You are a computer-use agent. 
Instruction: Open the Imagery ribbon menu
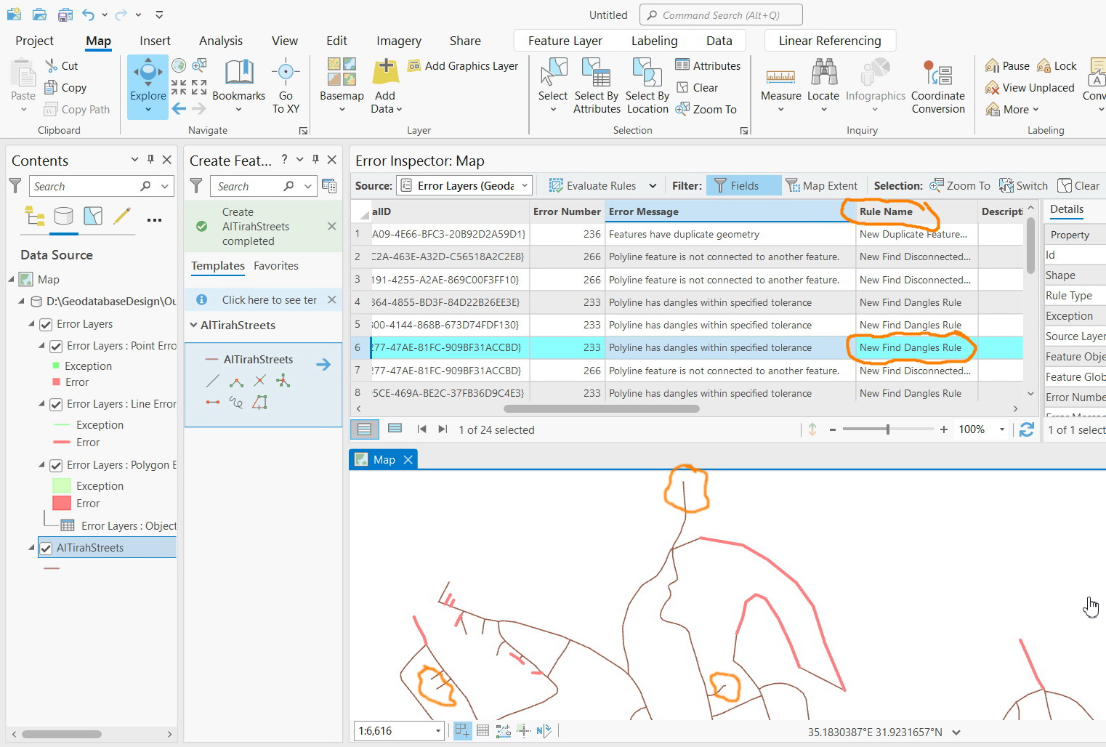[x=398, y=40]
